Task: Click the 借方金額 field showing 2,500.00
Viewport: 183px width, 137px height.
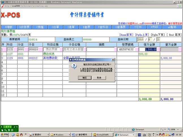Action: click(x=149, y=49)
